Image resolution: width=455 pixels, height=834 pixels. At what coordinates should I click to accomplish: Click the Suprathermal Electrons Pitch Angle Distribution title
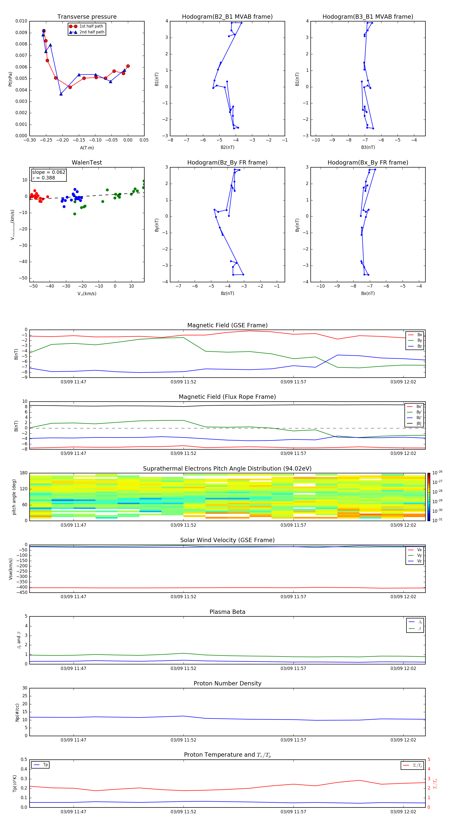point(227,469)
